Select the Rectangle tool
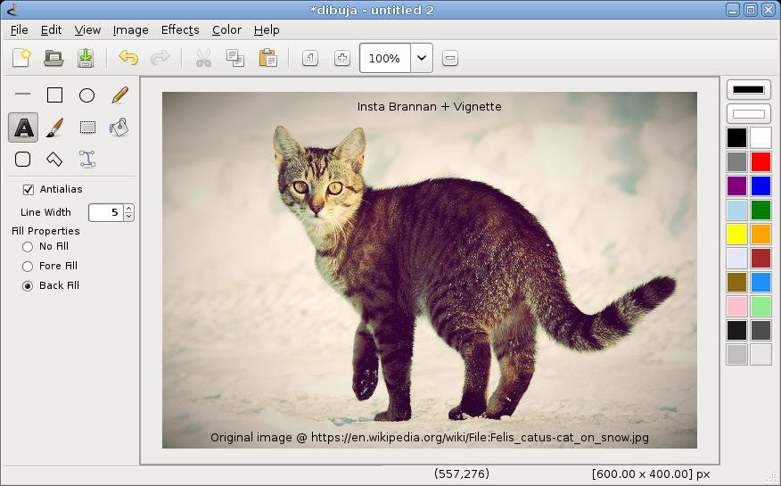This screenshot has width=781, height=486. (x=54, y=95)
